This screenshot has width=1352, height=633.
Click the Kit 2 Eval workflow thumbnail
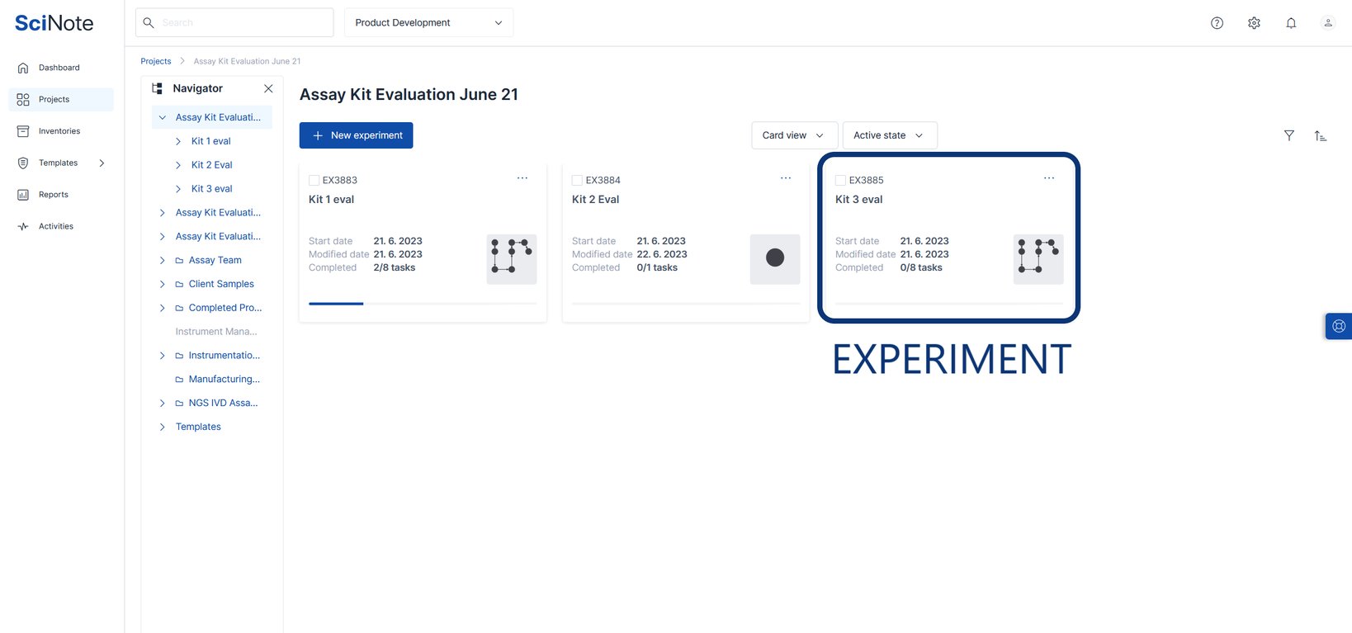click(x=774, y=258)
